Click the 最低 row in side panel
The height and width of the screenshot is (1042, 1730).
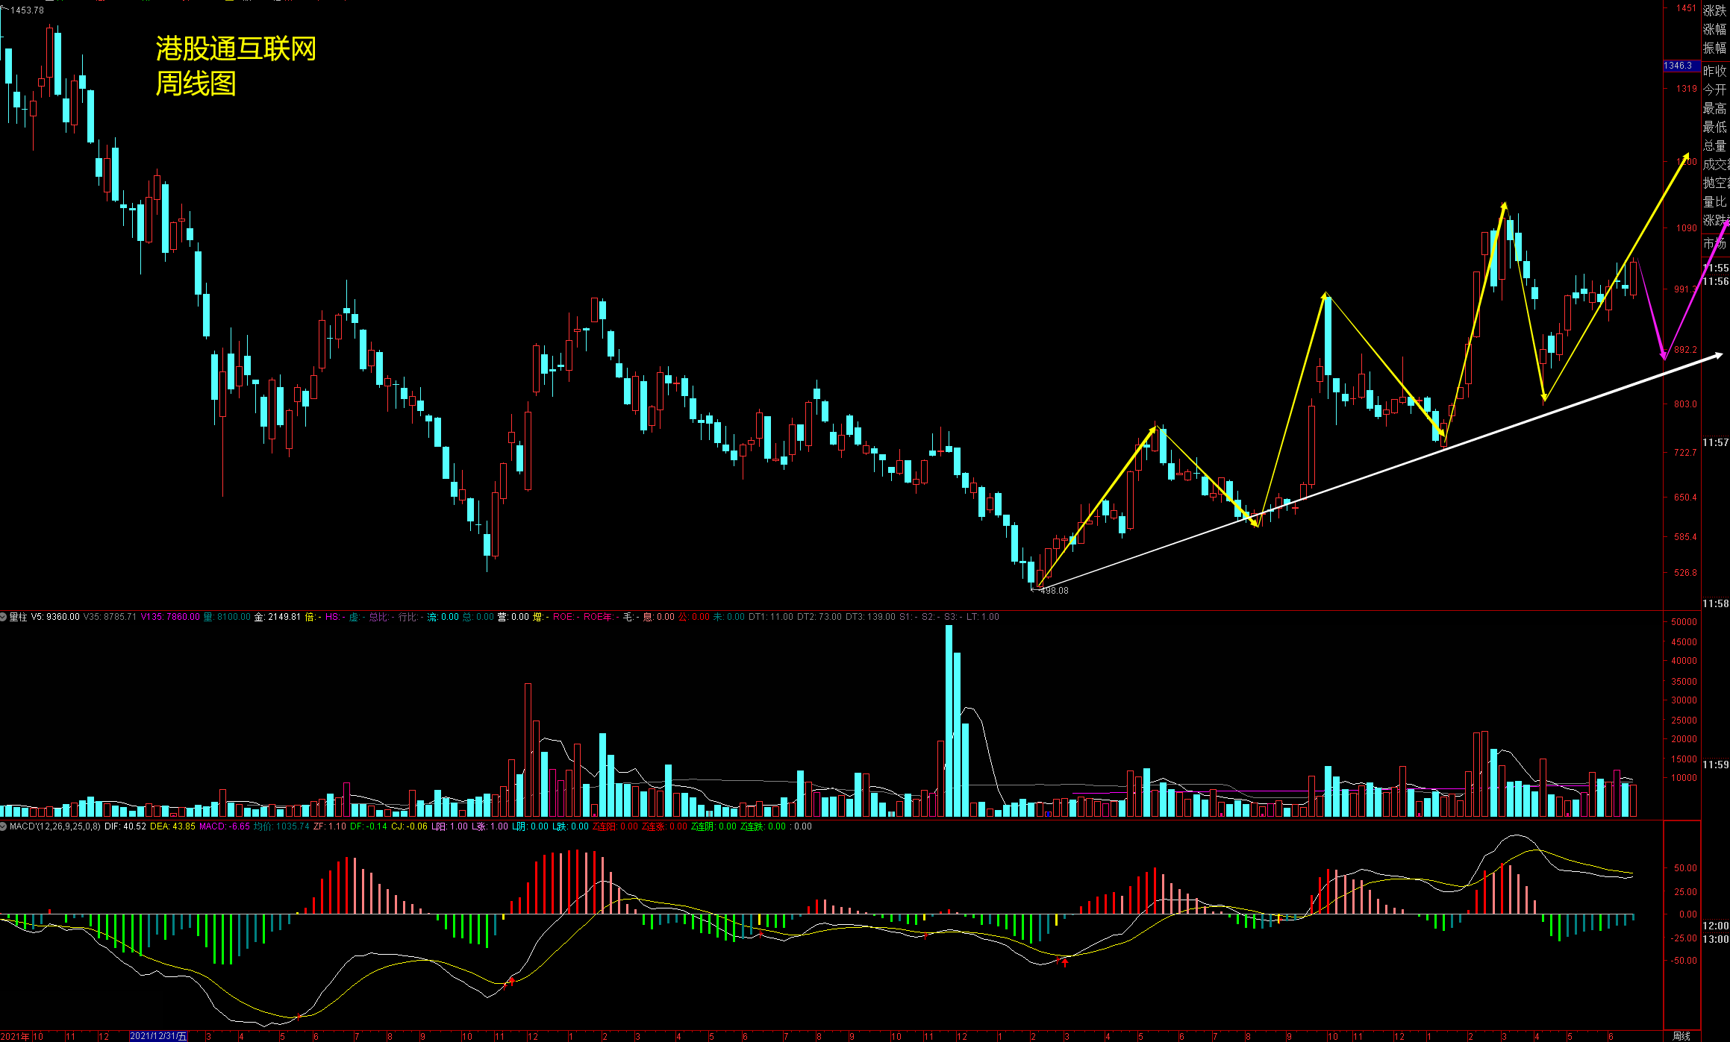click(1714, 127)
